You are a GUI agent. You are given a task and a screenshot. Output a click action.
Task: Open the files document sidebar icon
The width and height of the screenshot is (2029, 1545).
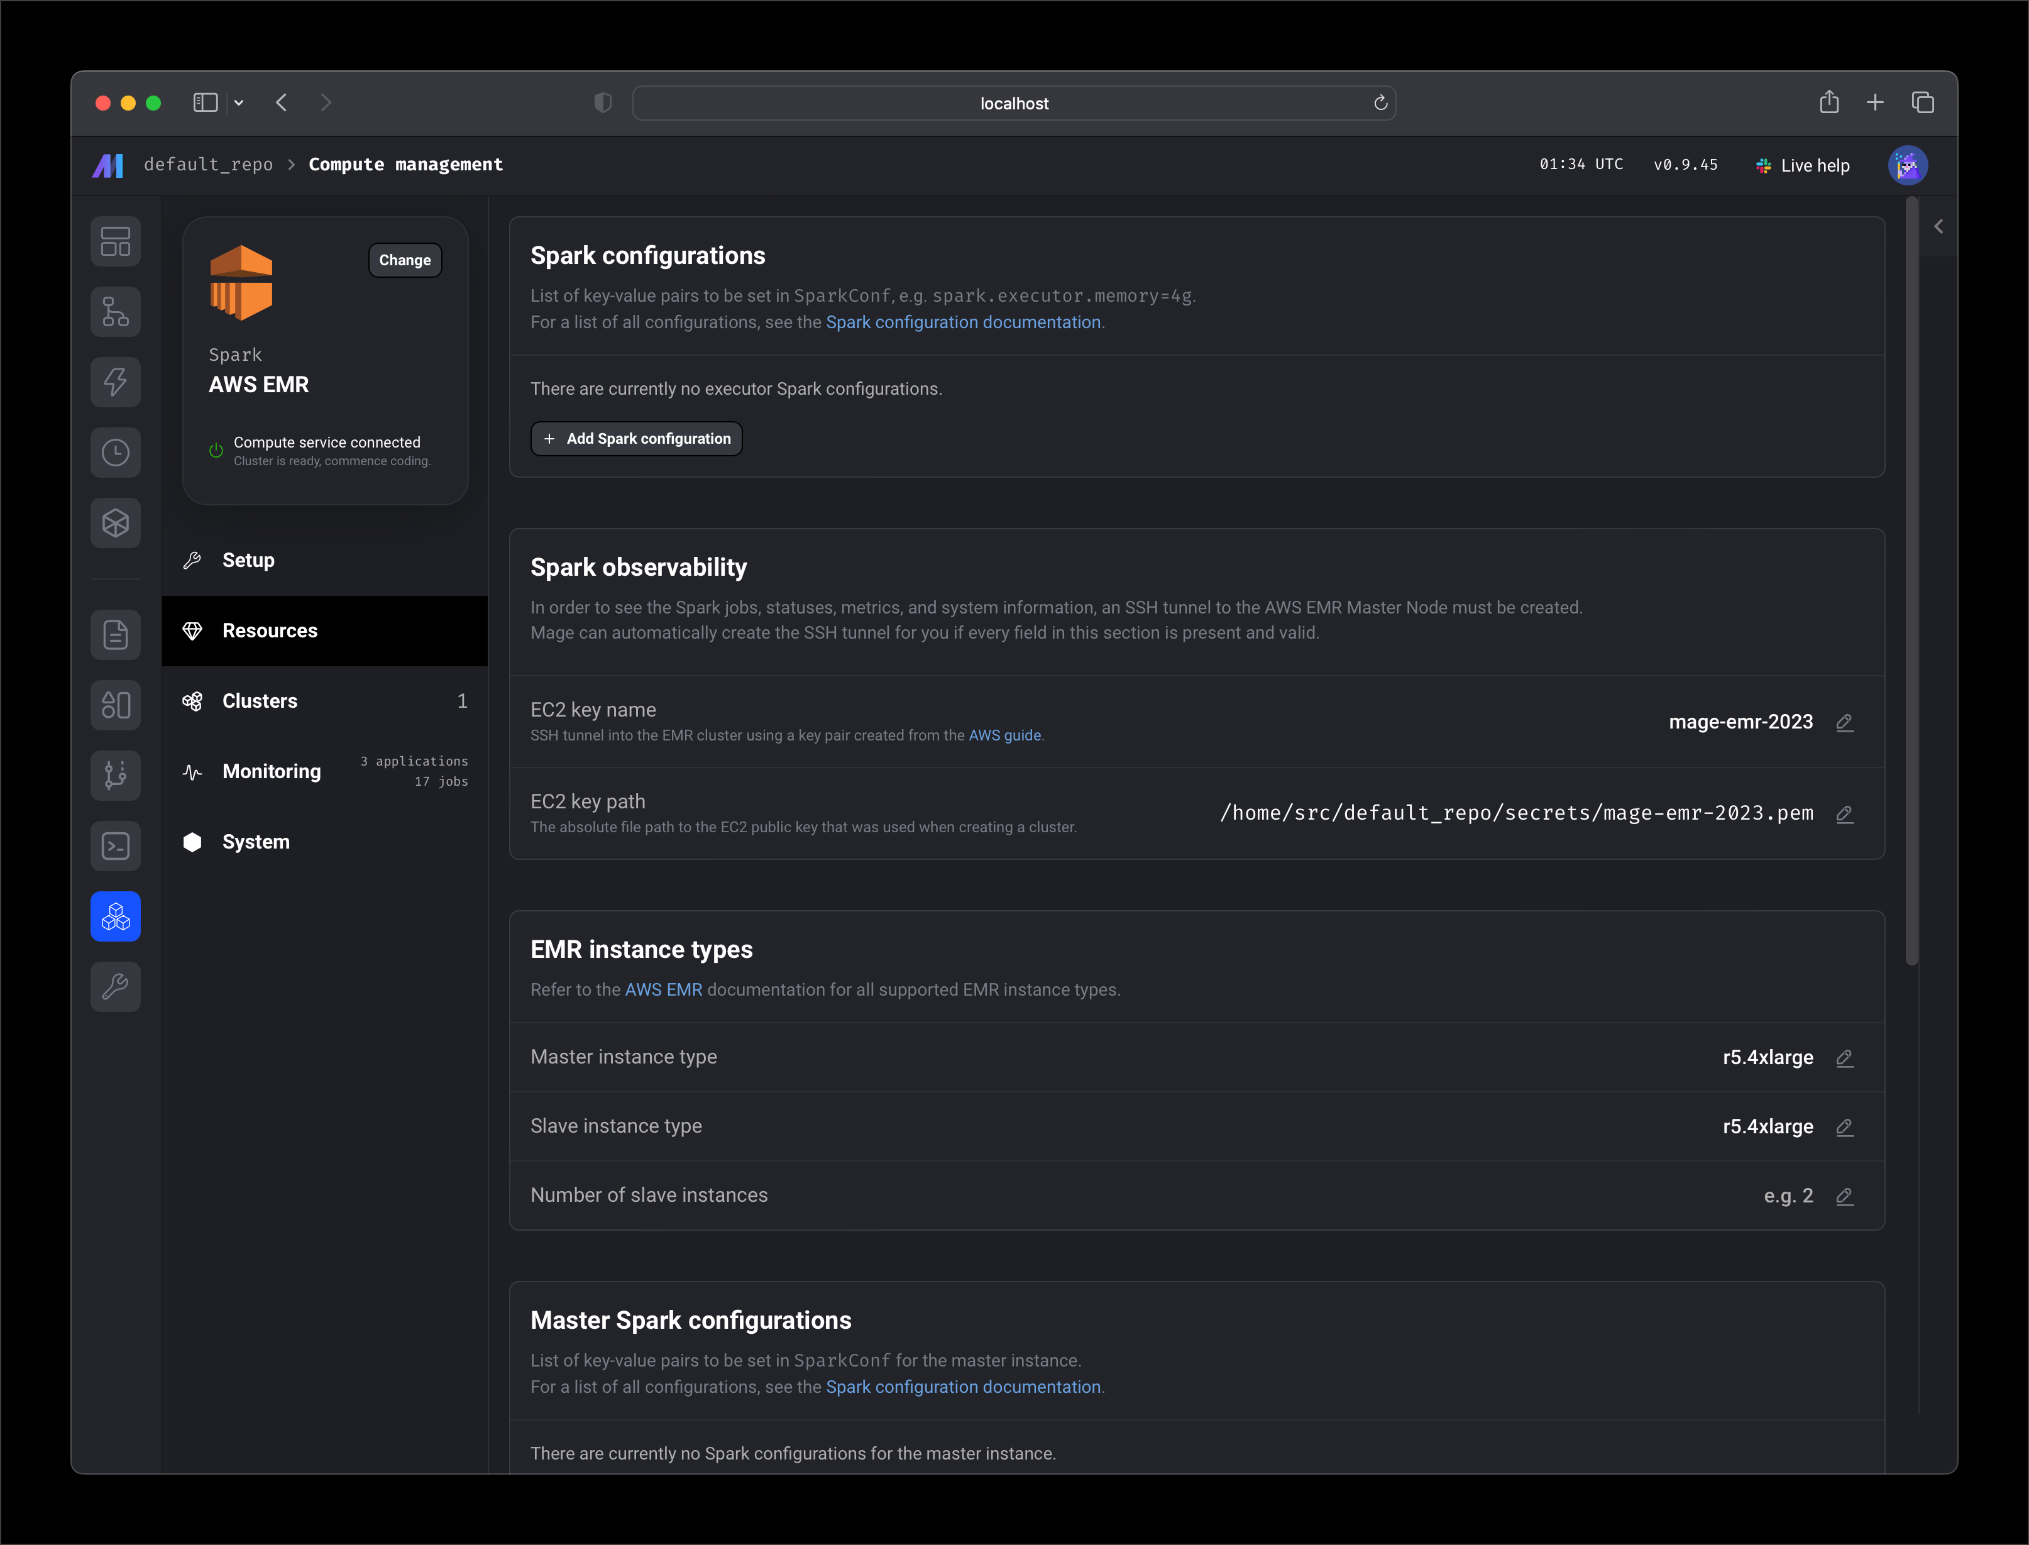(x=115, y=635)
